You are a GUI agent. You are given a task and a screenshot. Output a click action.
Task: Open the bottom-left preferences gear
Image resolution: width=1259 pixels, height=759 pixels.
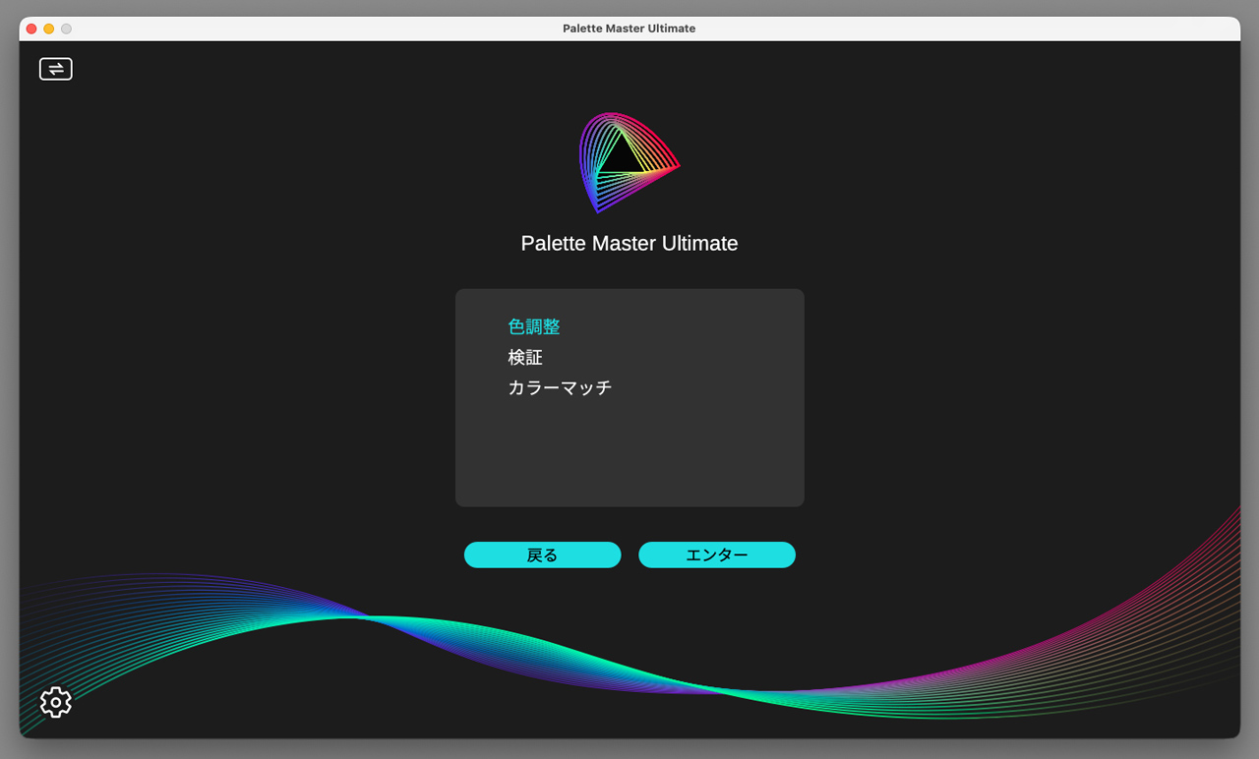(x=55, y=702)
